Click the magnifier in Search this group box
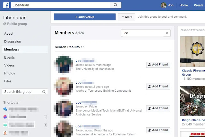 44,92
